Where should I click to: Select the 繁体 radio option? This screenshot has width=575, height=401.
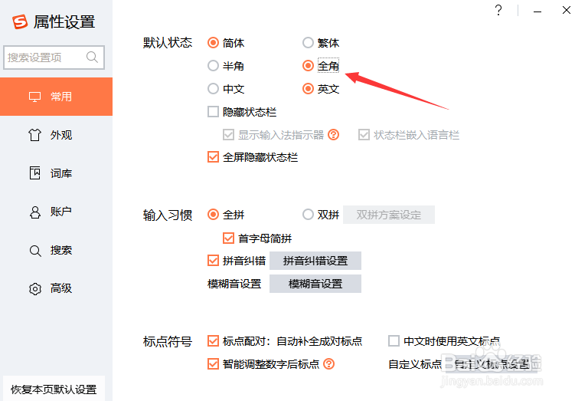pyautogui.click(x=308, y=43)
